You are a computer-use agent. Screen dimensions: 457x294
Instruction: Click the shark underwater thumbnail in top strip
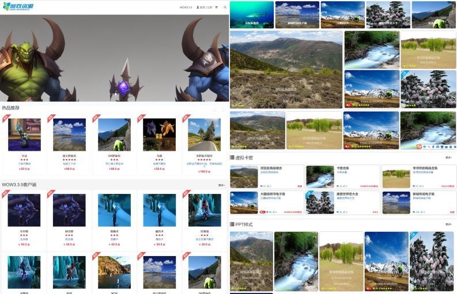[x=252, y=14]
